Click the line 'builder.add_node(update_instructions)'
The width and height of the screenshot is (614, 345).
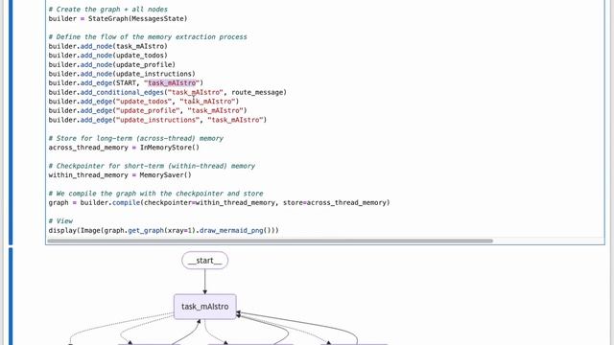pos(122,74)
